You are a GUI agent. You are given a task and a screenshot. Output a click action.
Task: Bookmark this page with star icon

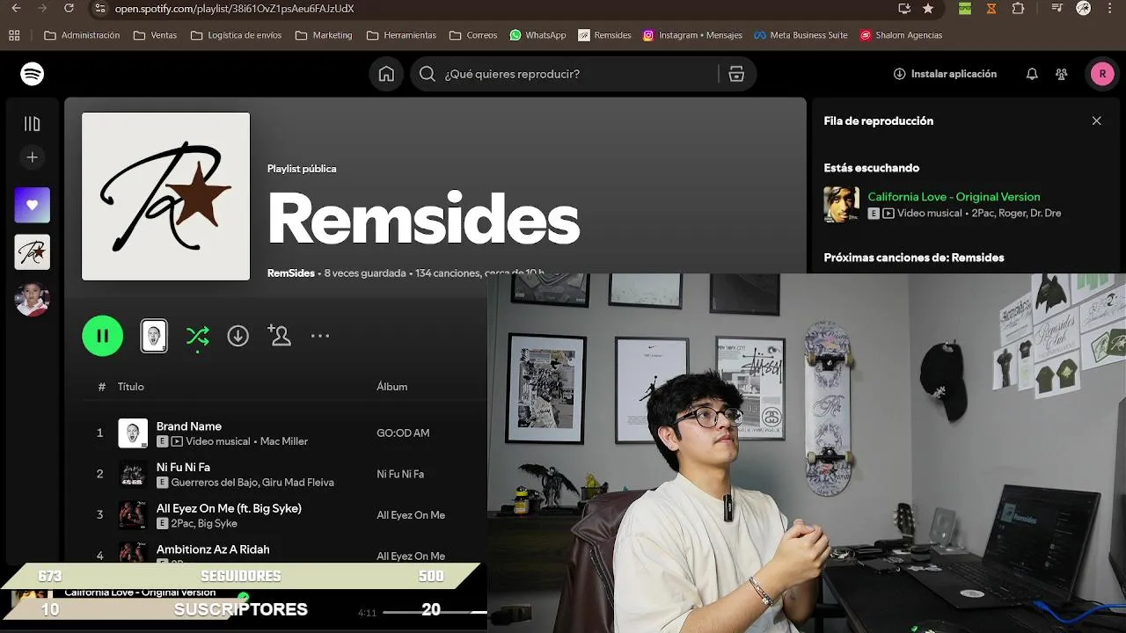[x=928, y=8]
